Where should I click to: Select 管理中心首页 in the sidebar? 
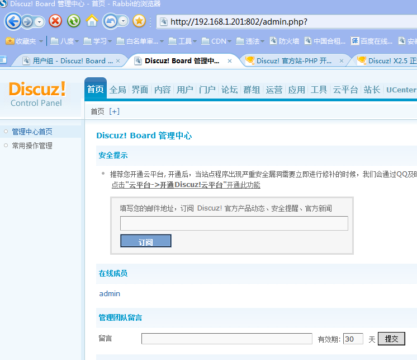click(32, 132)
